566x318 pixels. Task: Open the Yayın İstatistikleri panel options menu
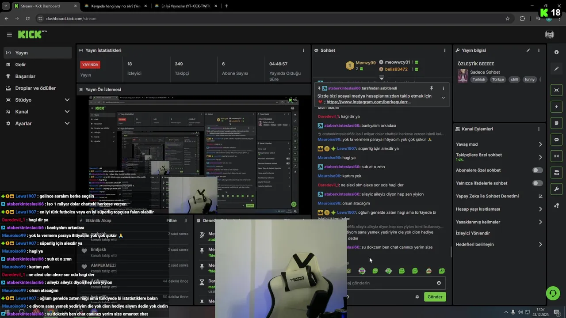click(303, 50)
